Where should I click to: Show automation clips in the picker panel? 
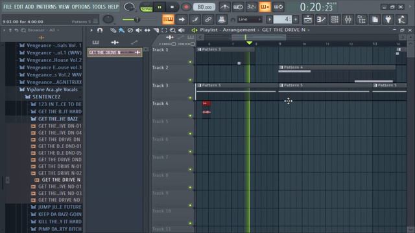(134, 42)
